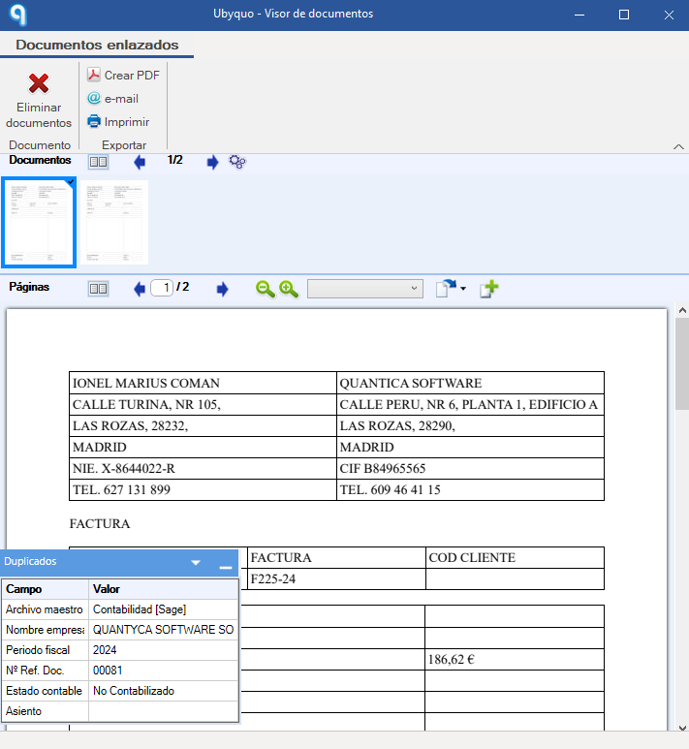The image size is (689, 749).
Task: Click the rotate page icon
Action: click(x=446, y=289)
